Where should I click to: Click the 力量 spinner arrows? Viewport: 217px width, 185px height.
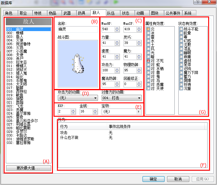117,43
